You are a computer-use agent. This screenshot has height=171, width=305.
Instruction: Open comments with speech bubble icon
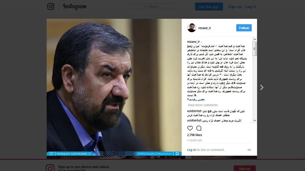click(x=199, y=128)
